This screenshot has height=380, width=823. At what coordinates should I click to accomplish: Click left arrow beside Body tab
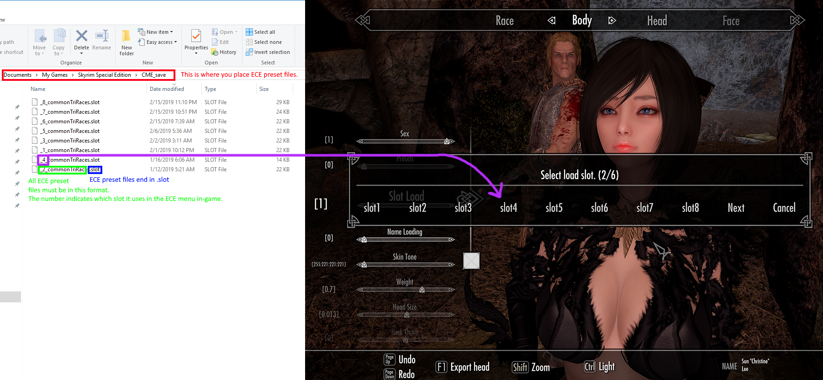[552, 21]
